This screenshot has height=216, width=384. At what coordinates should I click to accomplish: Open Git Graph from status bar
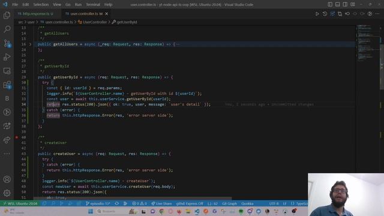pyautogui.click(x=229, y=203)
